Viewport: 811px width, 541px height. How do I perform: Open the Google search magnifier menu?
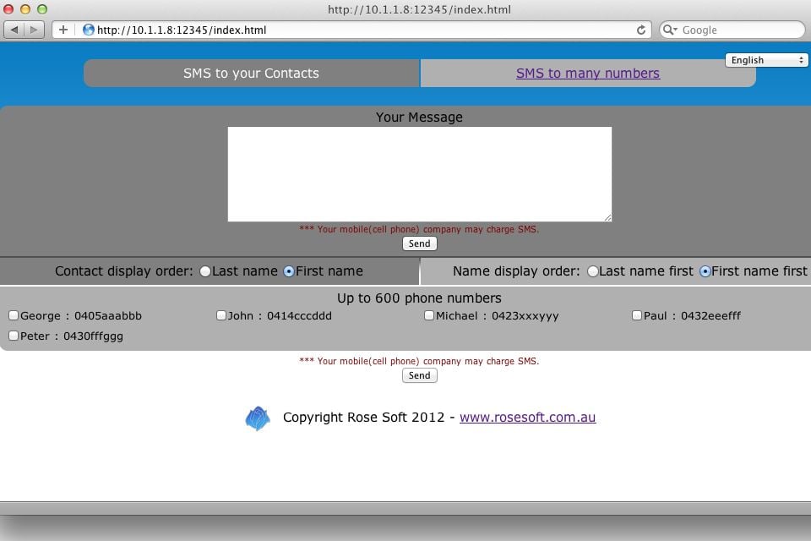point(670,30)
